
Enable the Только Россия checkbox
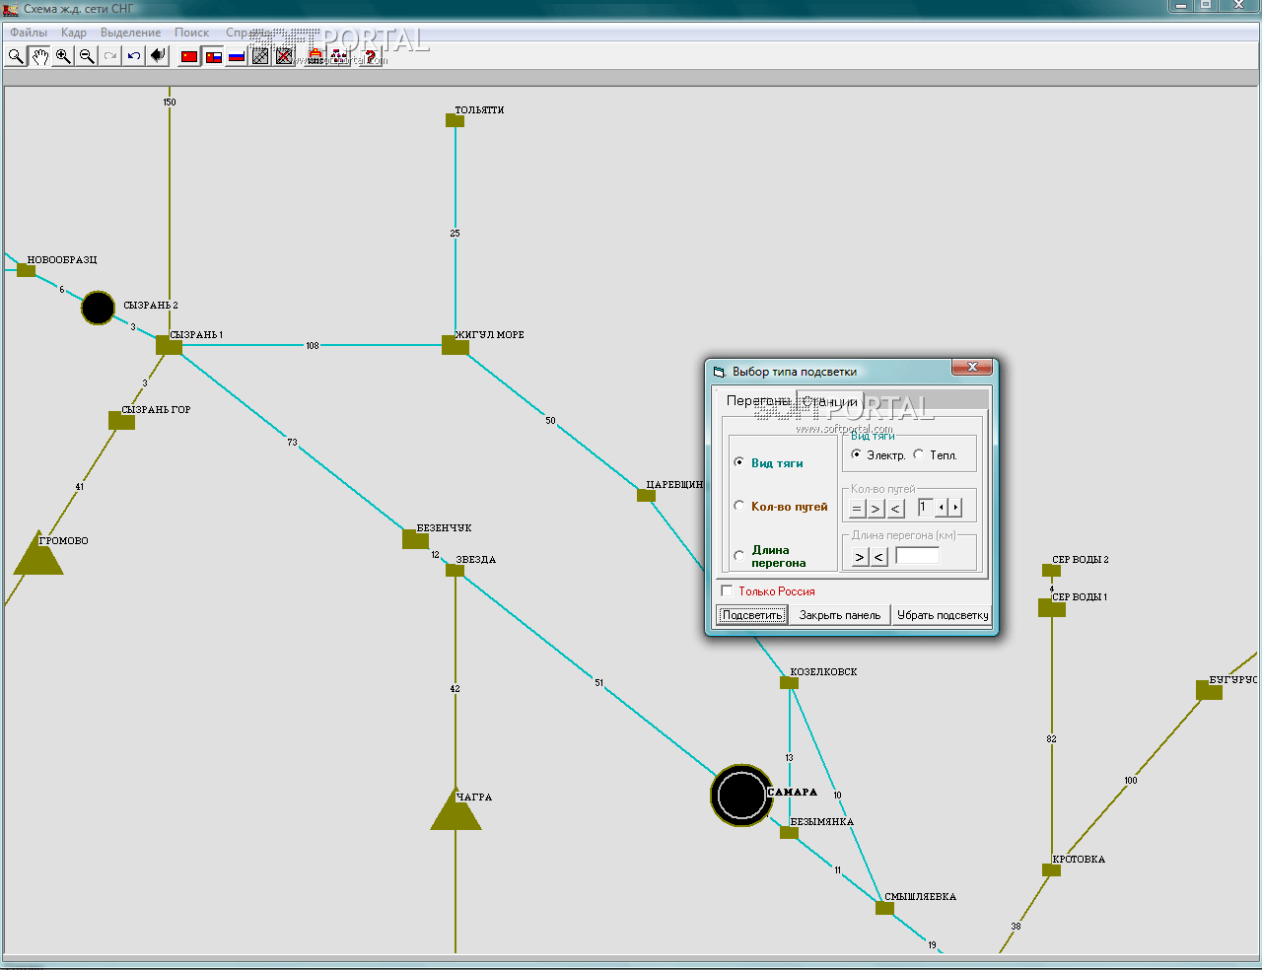pos(768,590)
